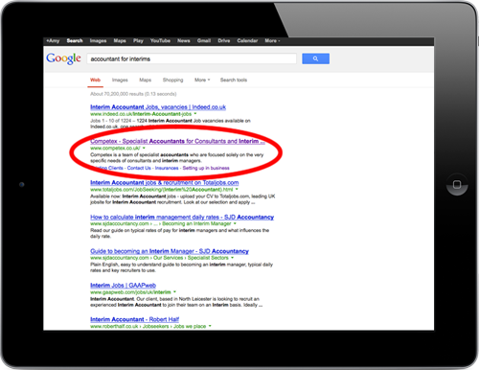Viewport: 479px width, 370px height.
Task: Click the blue search magnifier button
Action: (315, 58)
